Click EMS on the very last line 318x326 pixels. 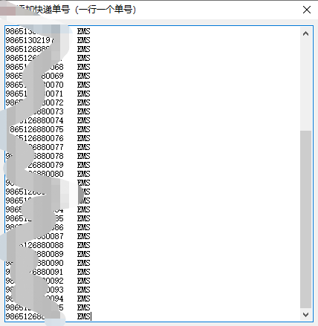point(83,316)
